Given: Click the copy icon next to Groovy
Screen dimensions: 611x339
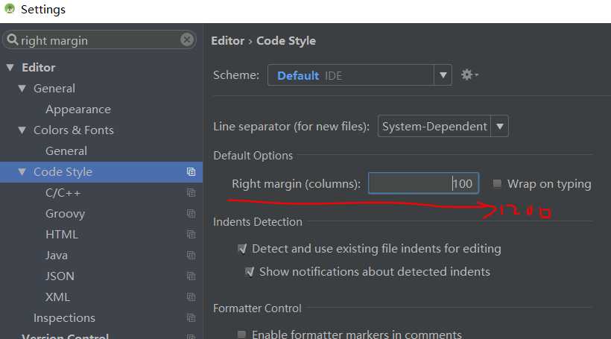Looking at the screenshot, I should tap(191, 214).
